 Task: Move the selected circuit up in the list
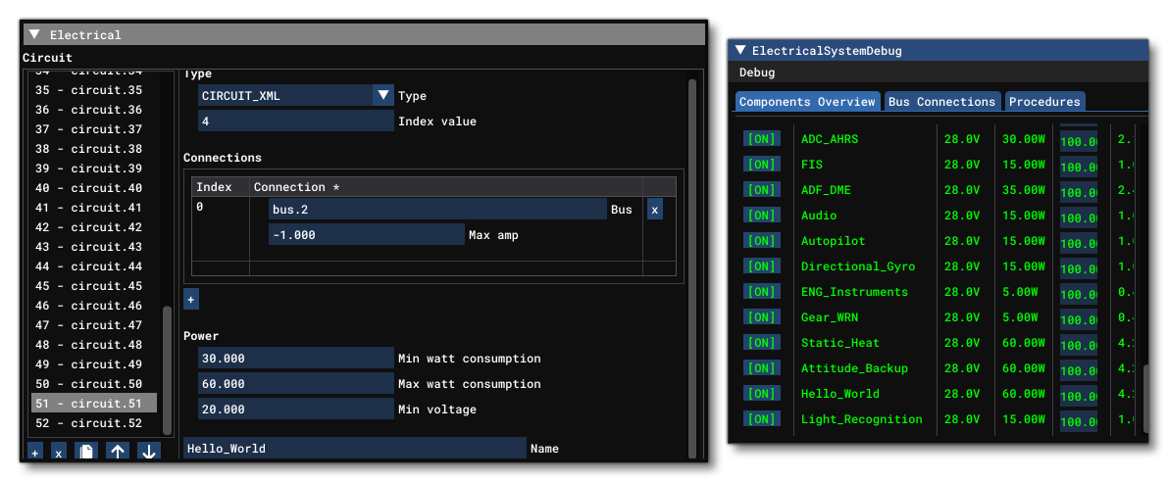point(118,452)
